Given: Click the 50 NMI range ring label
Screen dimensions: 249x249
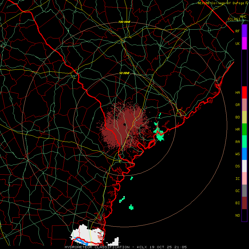Looking at the screenshot, I should coord(124,73).
